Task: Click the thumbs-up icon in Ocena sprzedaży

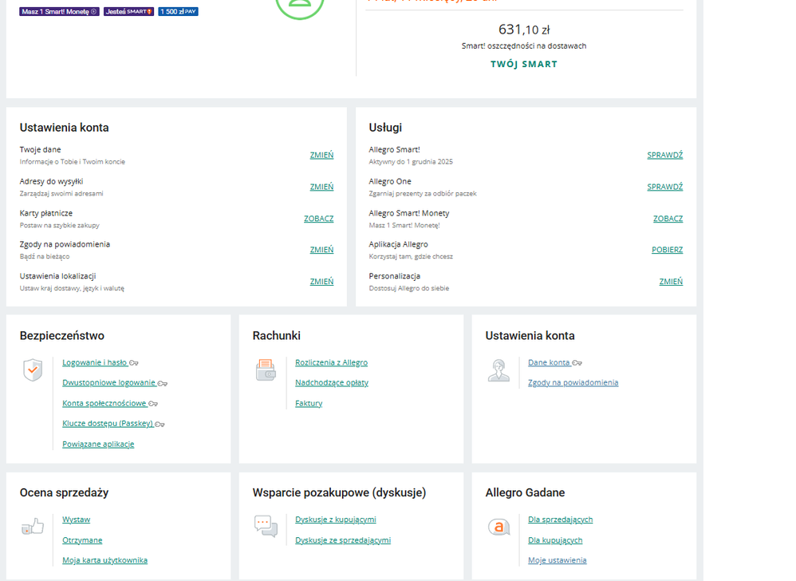Action: [x=33, y=527]
